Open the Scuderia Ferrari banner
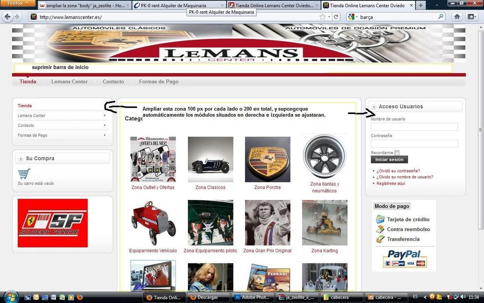The image size is (484, 303). pyautogui.click(x=52, y=223)
